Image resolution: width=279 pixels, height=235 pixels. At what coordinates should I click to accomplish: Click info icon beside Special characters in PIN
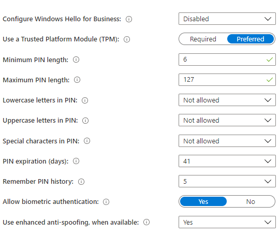pos(87,141)
